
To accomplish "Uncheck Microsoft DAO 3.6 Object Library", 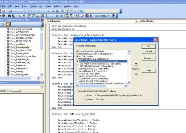I will click(x=78, y=59).
